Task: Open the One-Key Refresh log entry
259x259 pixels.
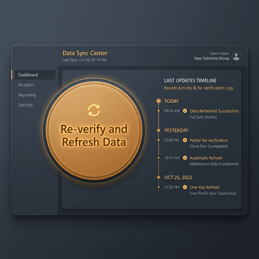Action: click(x=205, y=187)
